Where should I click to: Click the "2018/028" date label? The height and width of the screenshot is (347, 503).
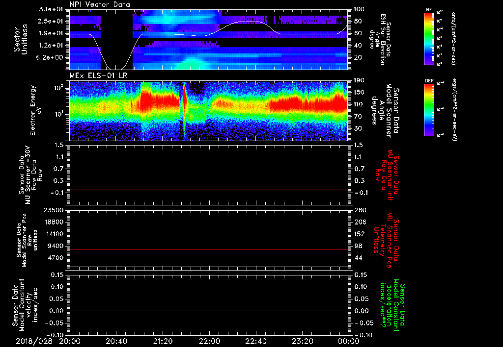(x=34, y=341)
